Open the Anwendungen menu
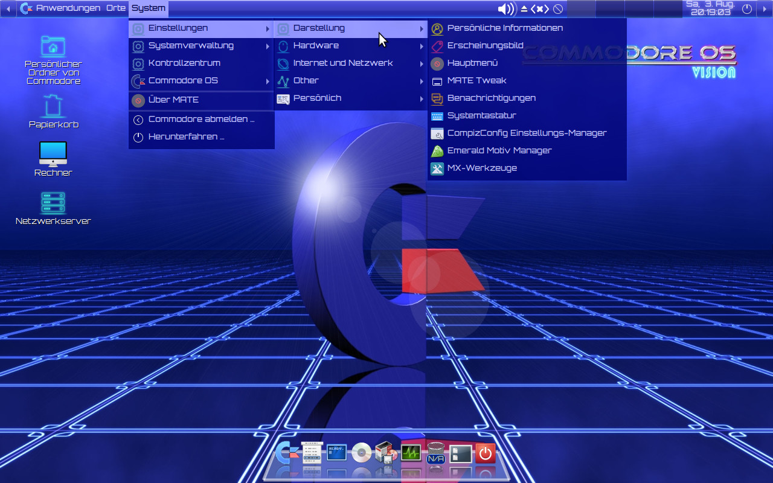773x483 pixels. click(x=68, y=8)
